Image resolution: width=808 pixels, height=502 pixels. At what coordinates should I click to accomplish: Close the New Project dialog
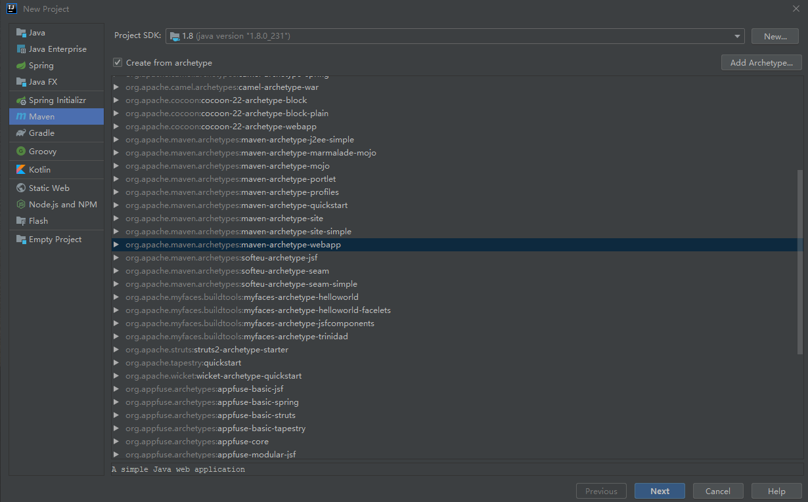[x=796, y=9]
